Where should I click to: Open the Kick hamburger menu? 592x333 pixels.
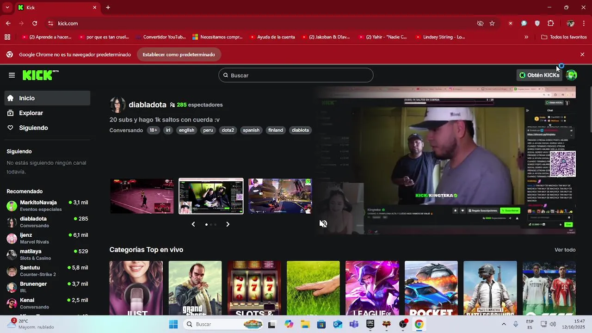12,75
